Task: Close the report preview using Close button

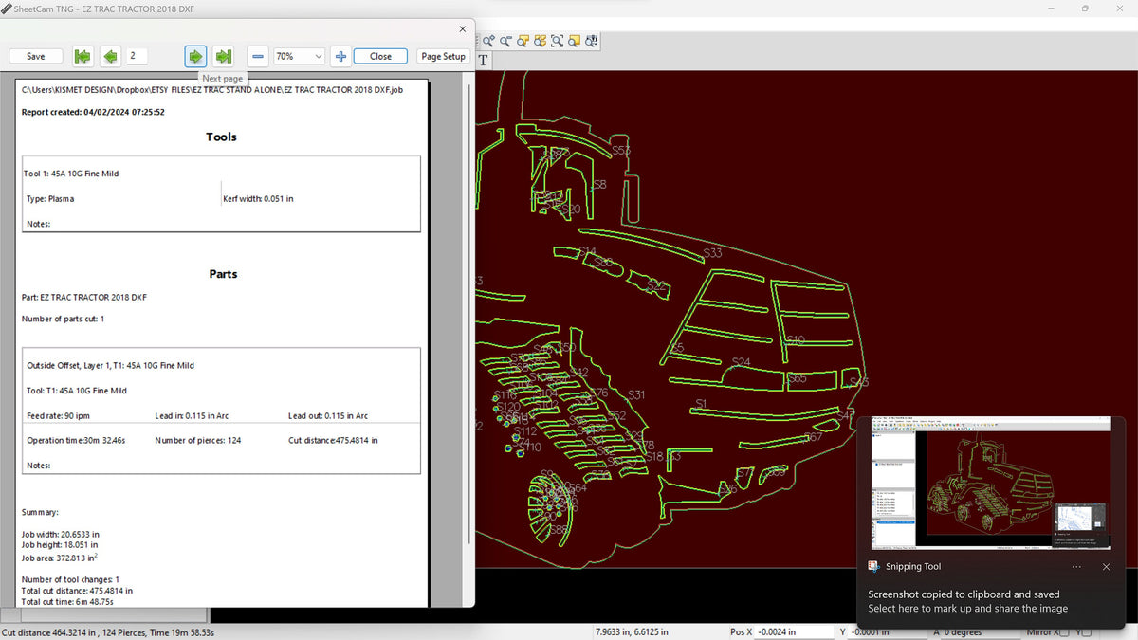Action: pos(380,56)
